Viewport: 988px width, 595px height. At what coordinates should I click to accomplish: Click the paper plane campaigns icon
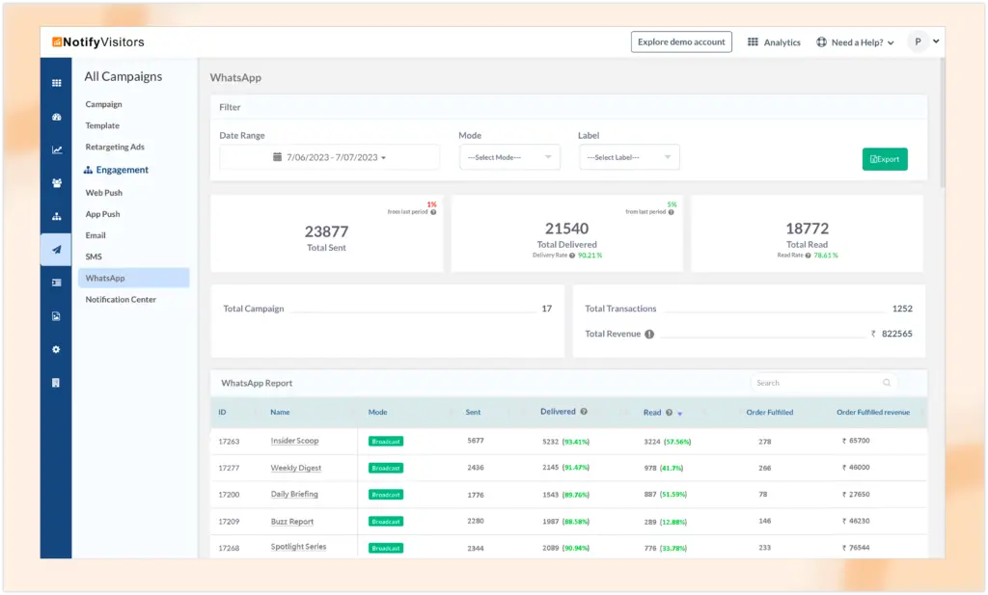click(56, 250)
